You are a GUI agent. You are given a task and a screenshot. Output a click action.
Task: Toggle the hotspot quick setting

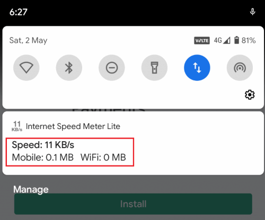(x=240, y=68)
